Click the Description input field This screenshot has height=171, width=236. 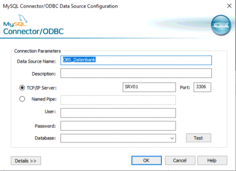136,73
